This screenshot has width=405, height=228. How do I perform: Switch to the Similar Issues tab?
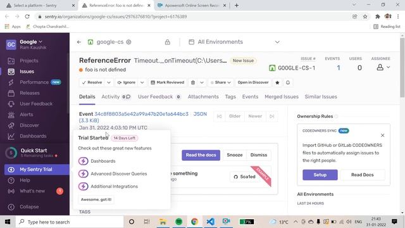[x=321, y=97]
